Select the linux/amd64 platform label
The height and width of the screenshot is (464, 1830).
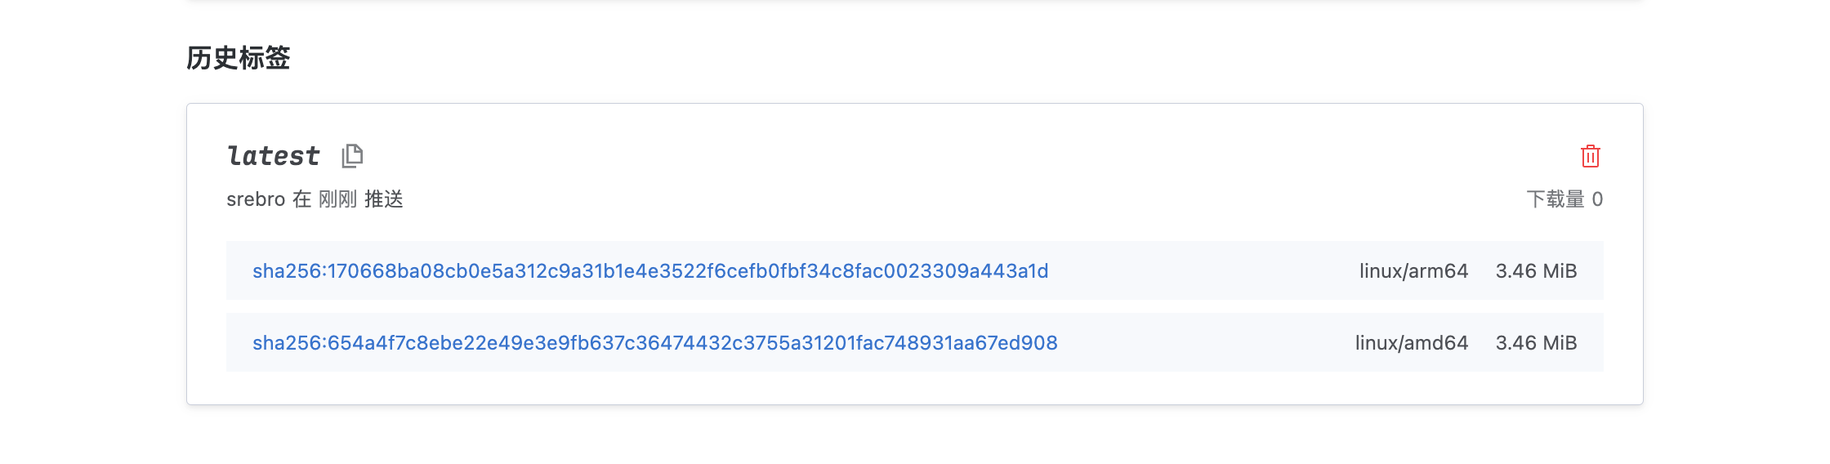(1411, 343)
